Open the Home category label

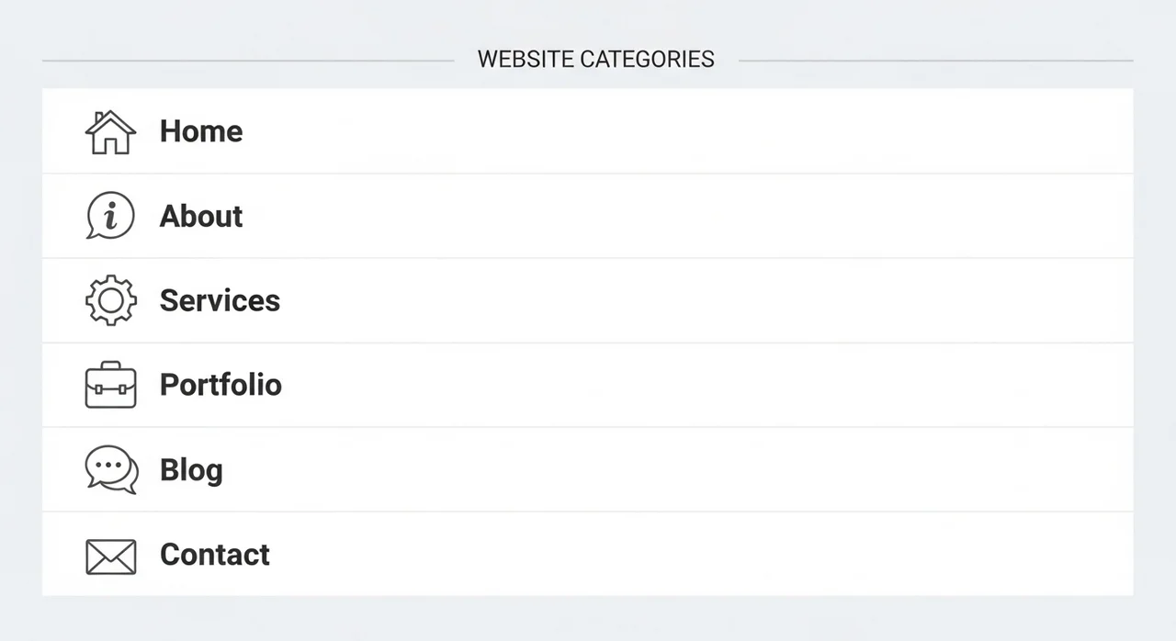point(201,131)
